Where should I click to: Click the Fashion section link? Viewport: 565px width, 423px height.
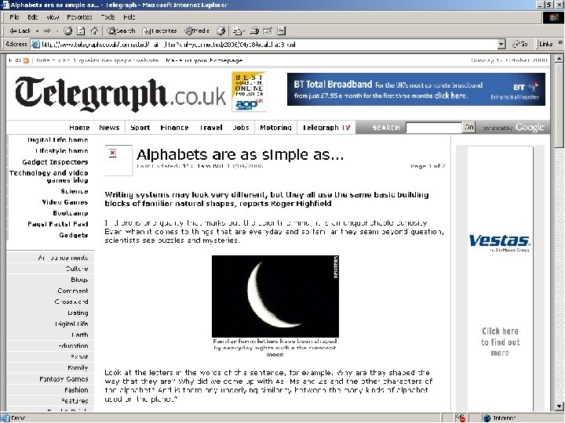point(76,390)
